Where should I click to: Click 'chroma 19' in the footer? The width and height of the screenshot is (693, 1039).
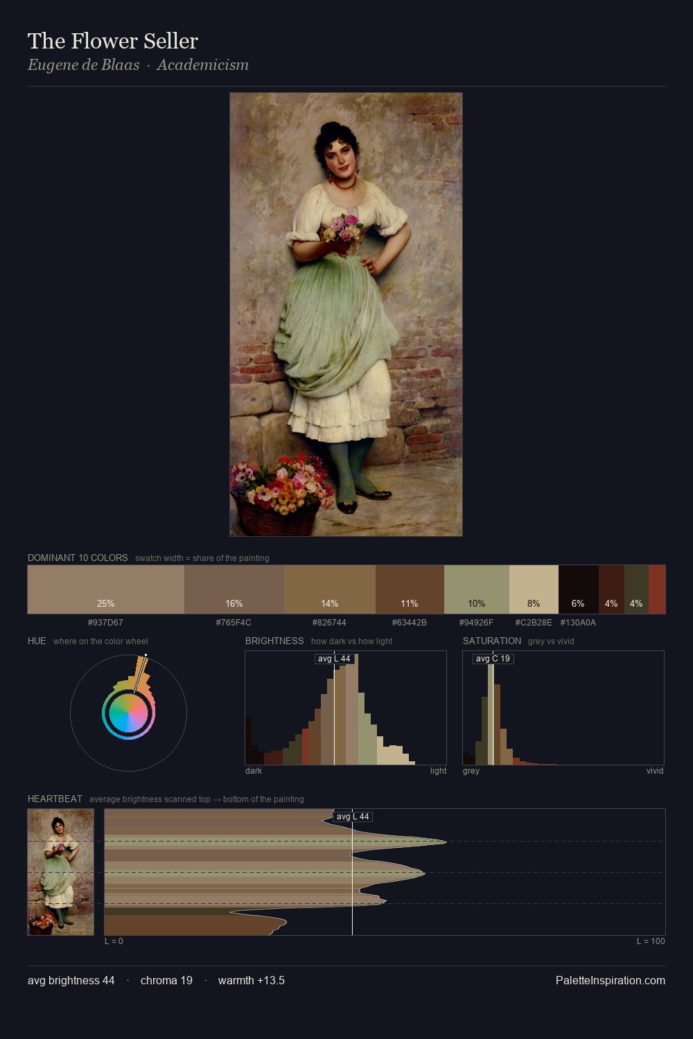[166, 981]
